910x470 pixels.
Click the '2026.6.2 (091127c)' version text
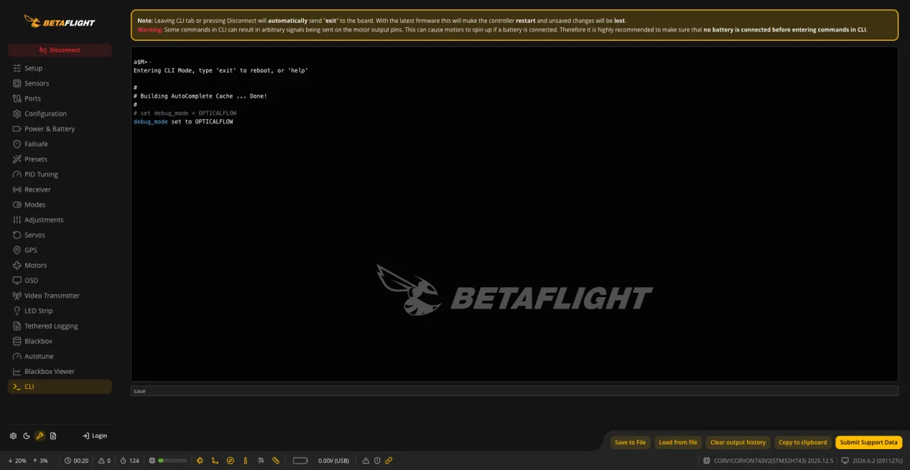tap(877, 461)
